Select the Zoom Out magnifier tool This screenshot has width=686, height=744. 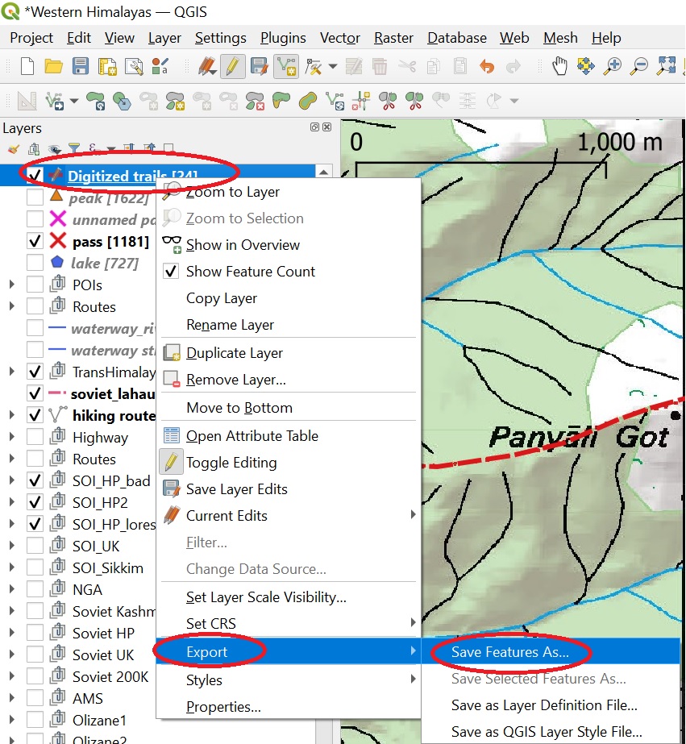coord(639,66)
